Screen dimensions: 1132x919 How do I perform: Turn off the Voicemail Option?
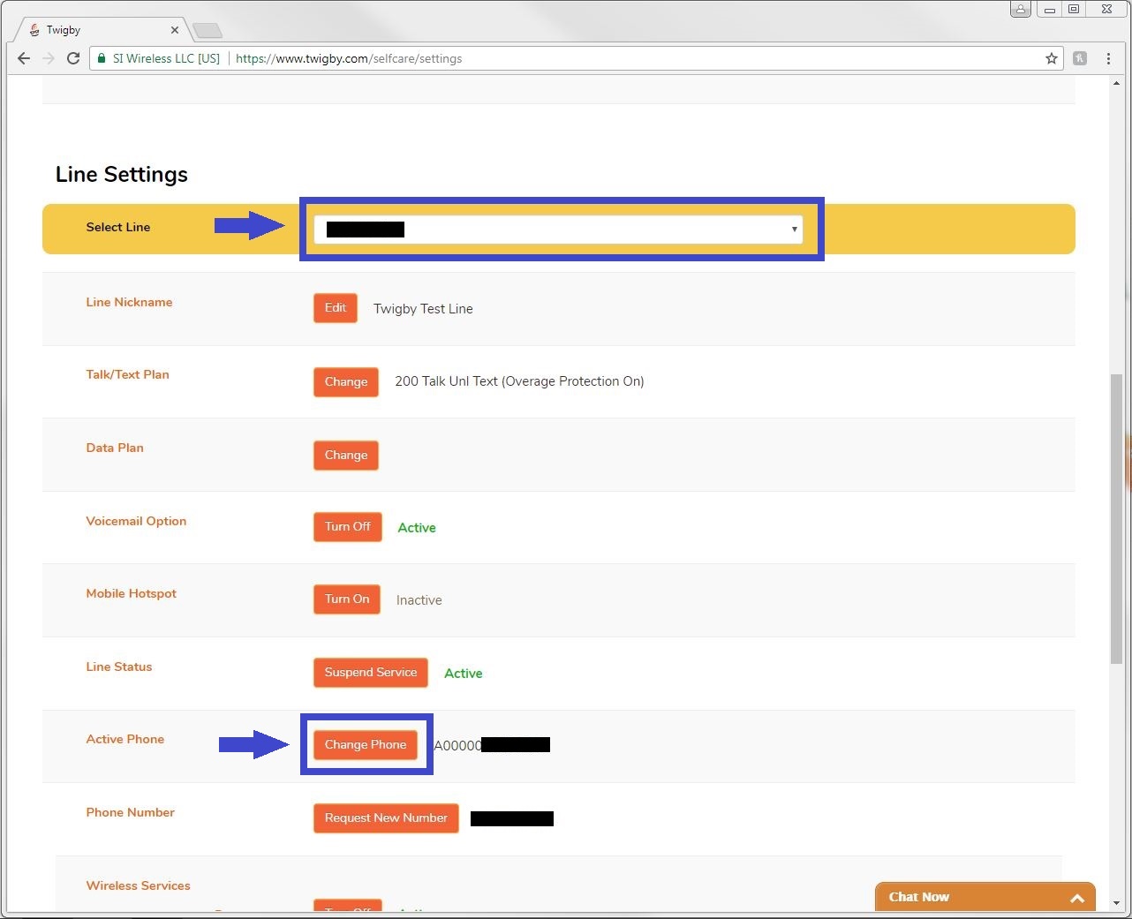[347, 527]
